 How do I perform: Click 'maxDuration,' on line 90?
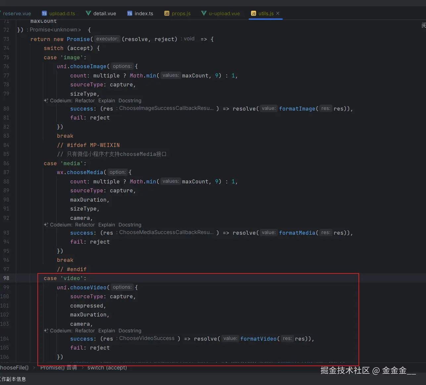click(90, 200)
